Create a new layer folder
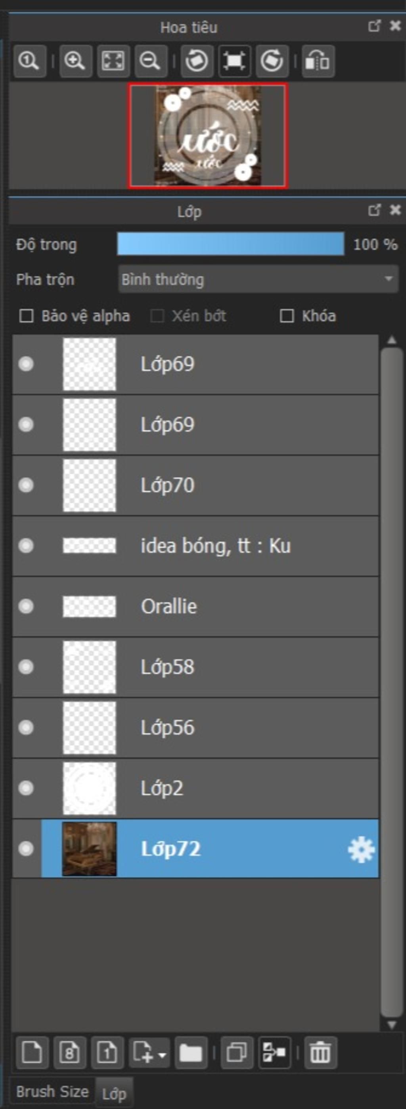The image size is (406, 1109). tap(191, 1053)
